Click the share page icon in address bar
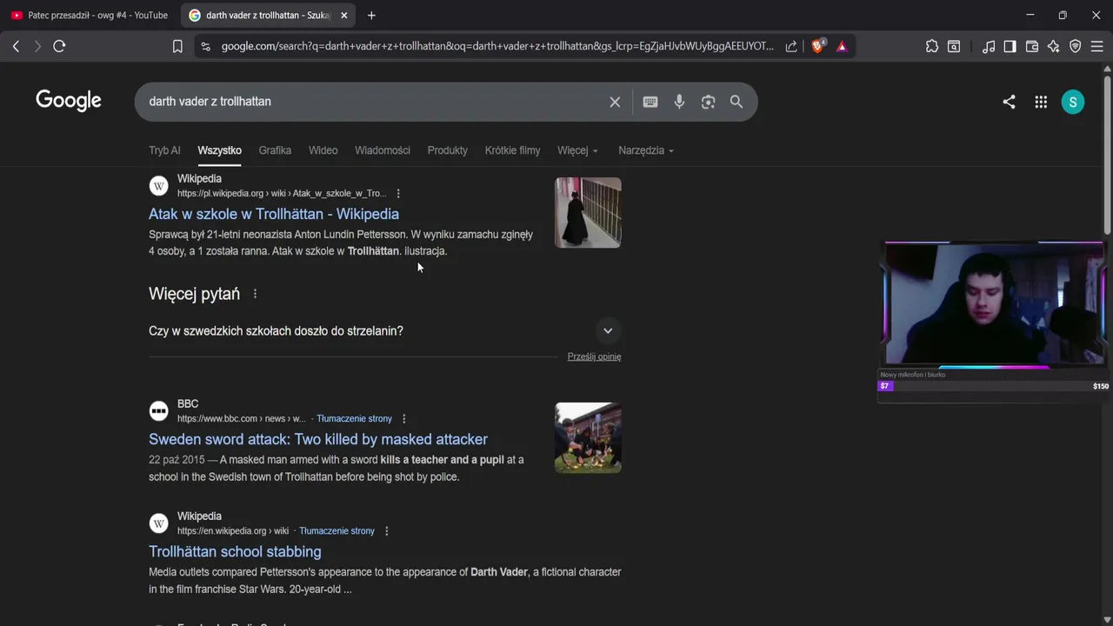1113x626 pixels. coord(791,46)
